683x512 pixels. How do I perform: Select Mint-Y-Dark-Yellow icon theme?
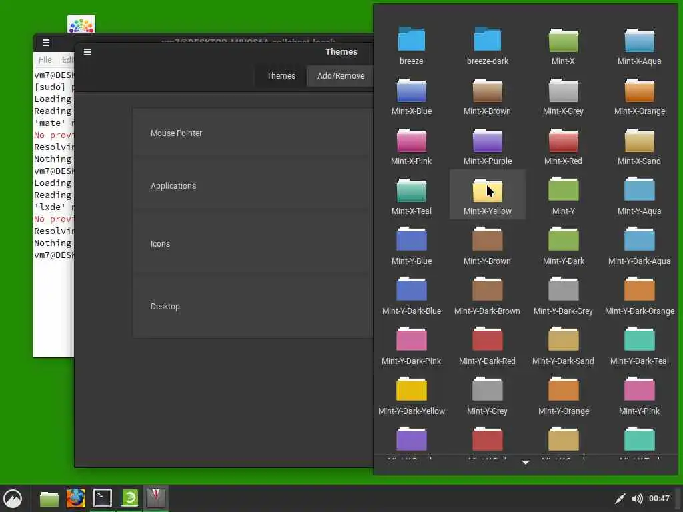tap(411, 396)
